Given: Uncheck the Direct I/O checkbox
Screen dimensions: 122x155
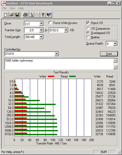Looking at the screenshot, I should (x=88, y=23).
